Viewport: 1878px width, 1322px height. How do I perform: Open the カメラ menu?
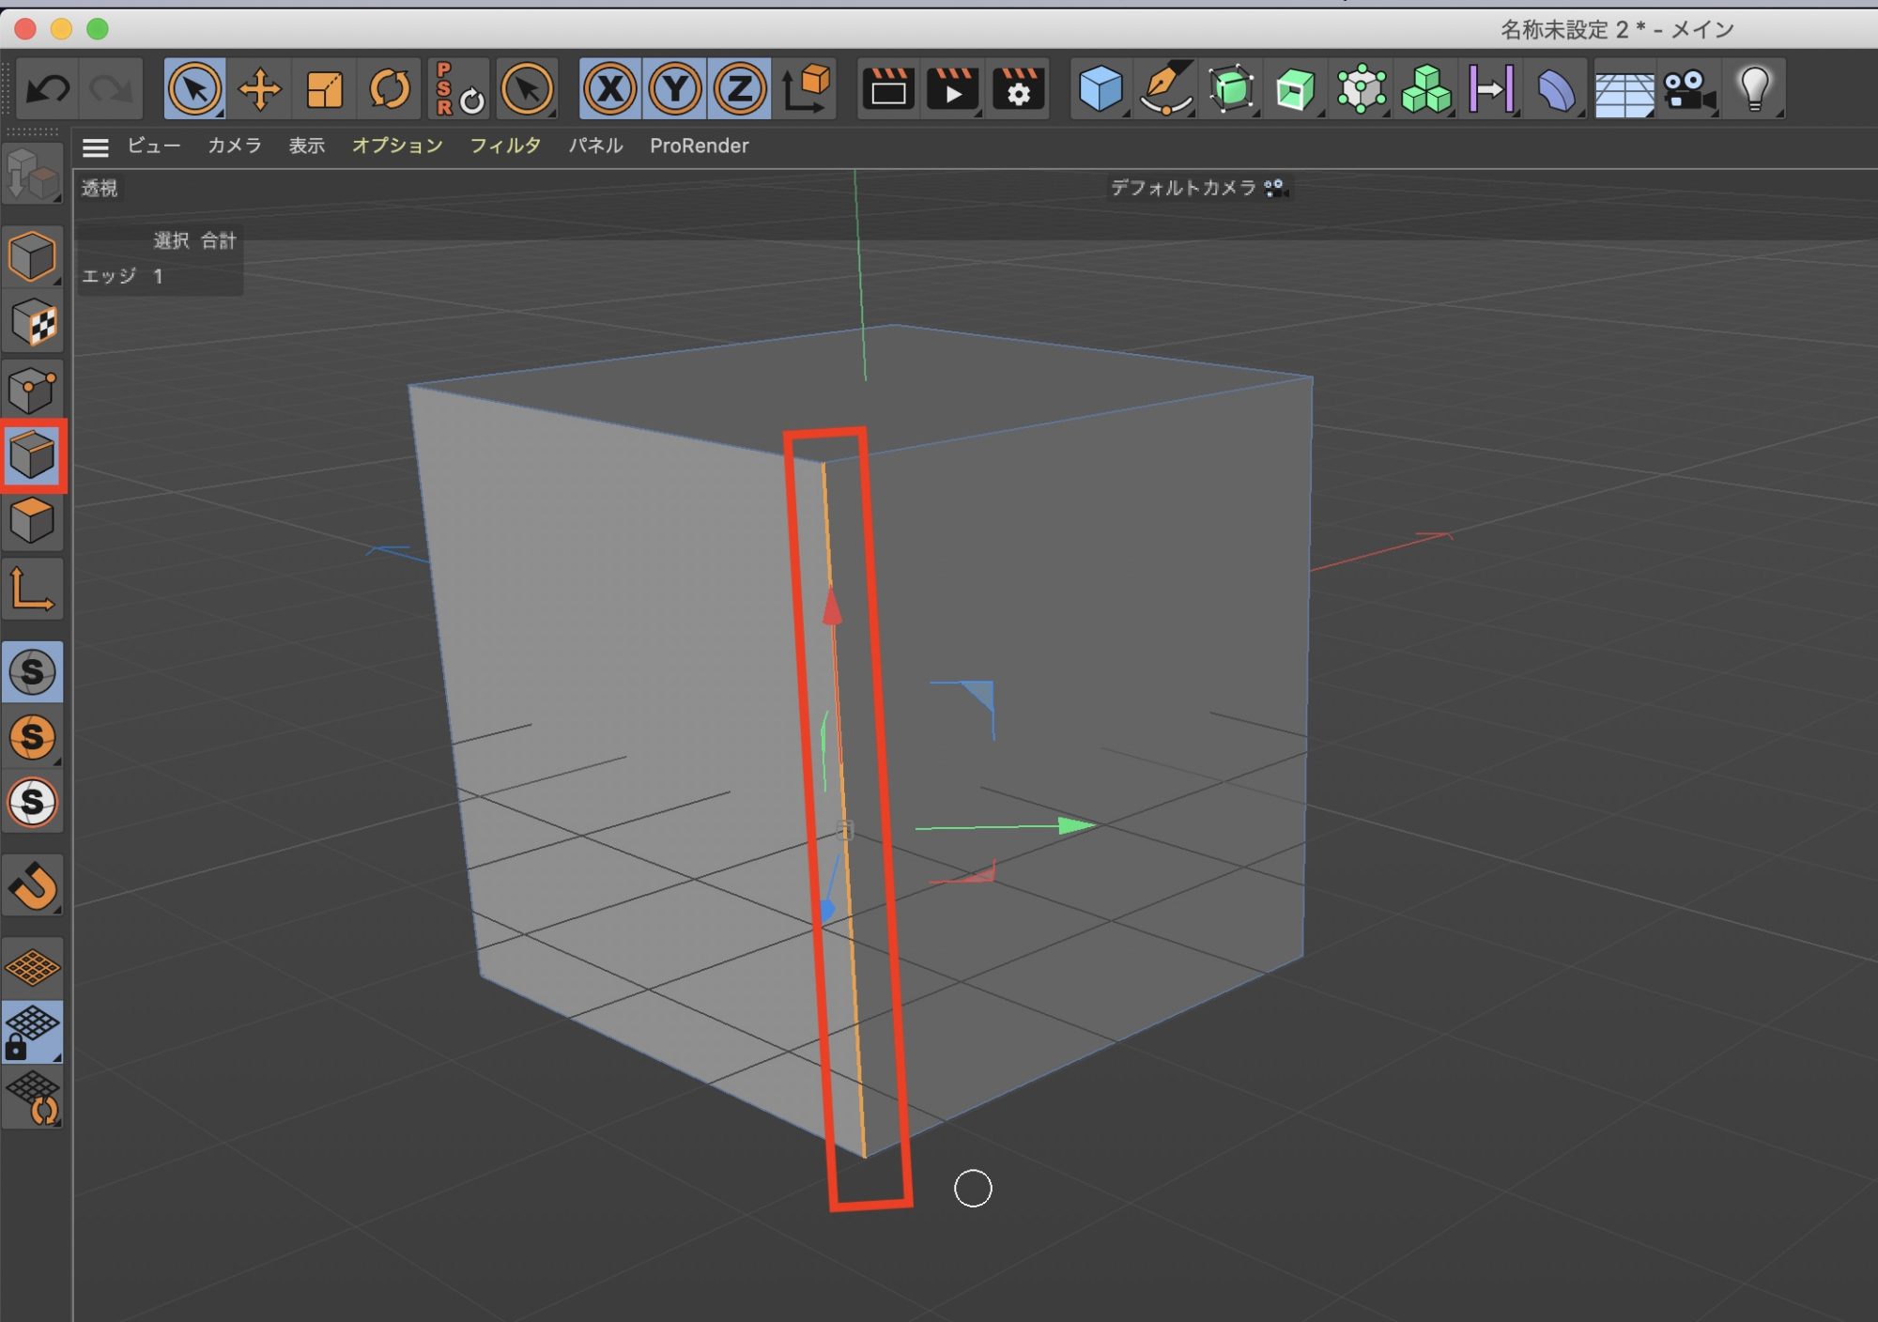click(x=234, y=146)
